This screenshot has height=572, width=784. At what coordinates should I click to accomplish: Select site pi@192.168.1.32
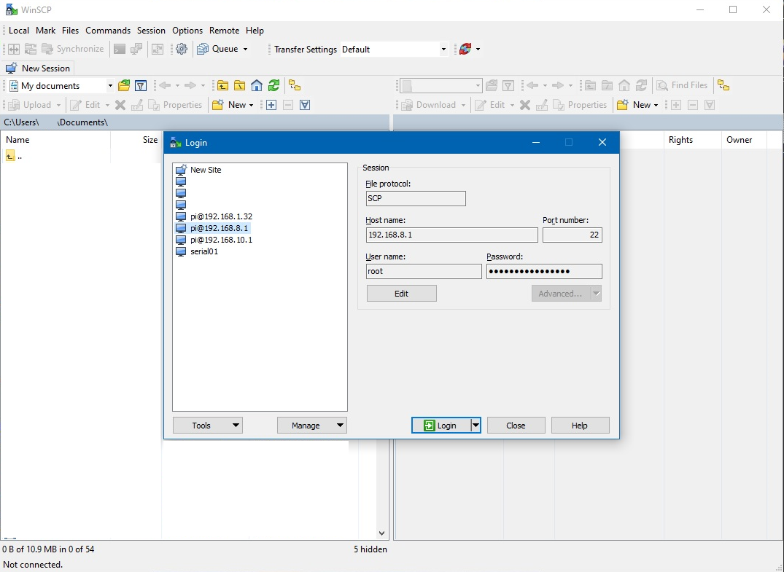[221, 216]
